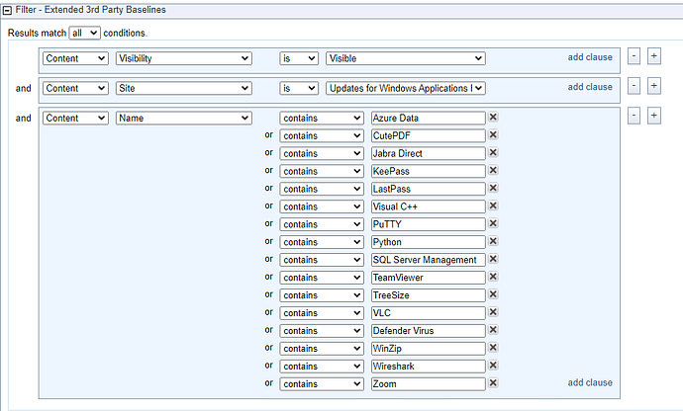683x411 pixels.
Task: Click the plus button on Visibility row
Action: pyautogui.click(x=654, y=56)
